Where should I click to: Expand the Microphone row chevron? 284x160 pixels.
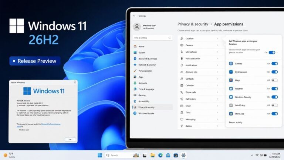(217, 52)
